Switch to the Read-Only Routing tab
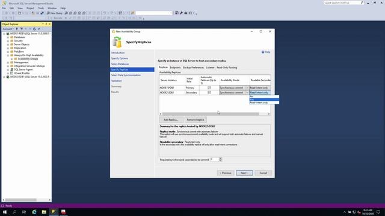 (227, 68)
